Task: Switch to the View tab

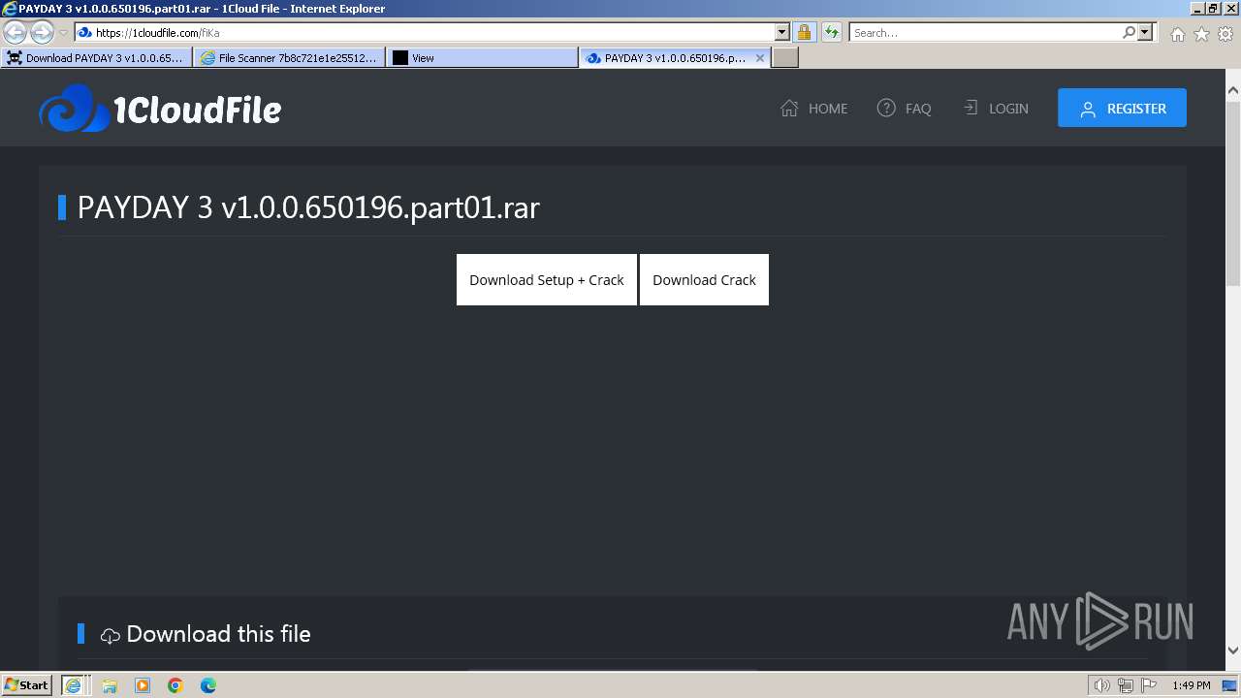Action: (x=482, y=58)
